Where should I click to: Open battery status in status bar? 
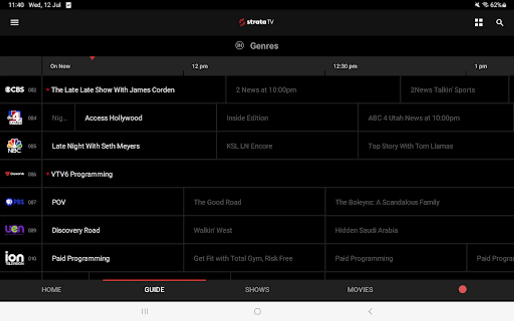[x=498, y=5]
